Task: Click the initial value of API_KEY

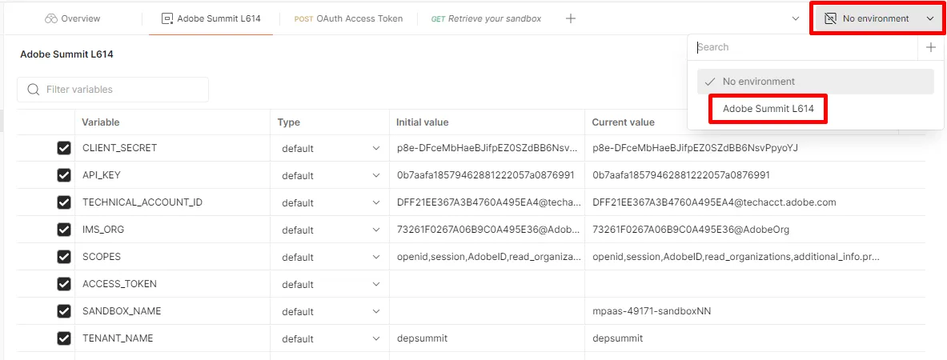Action: (486, 175)
